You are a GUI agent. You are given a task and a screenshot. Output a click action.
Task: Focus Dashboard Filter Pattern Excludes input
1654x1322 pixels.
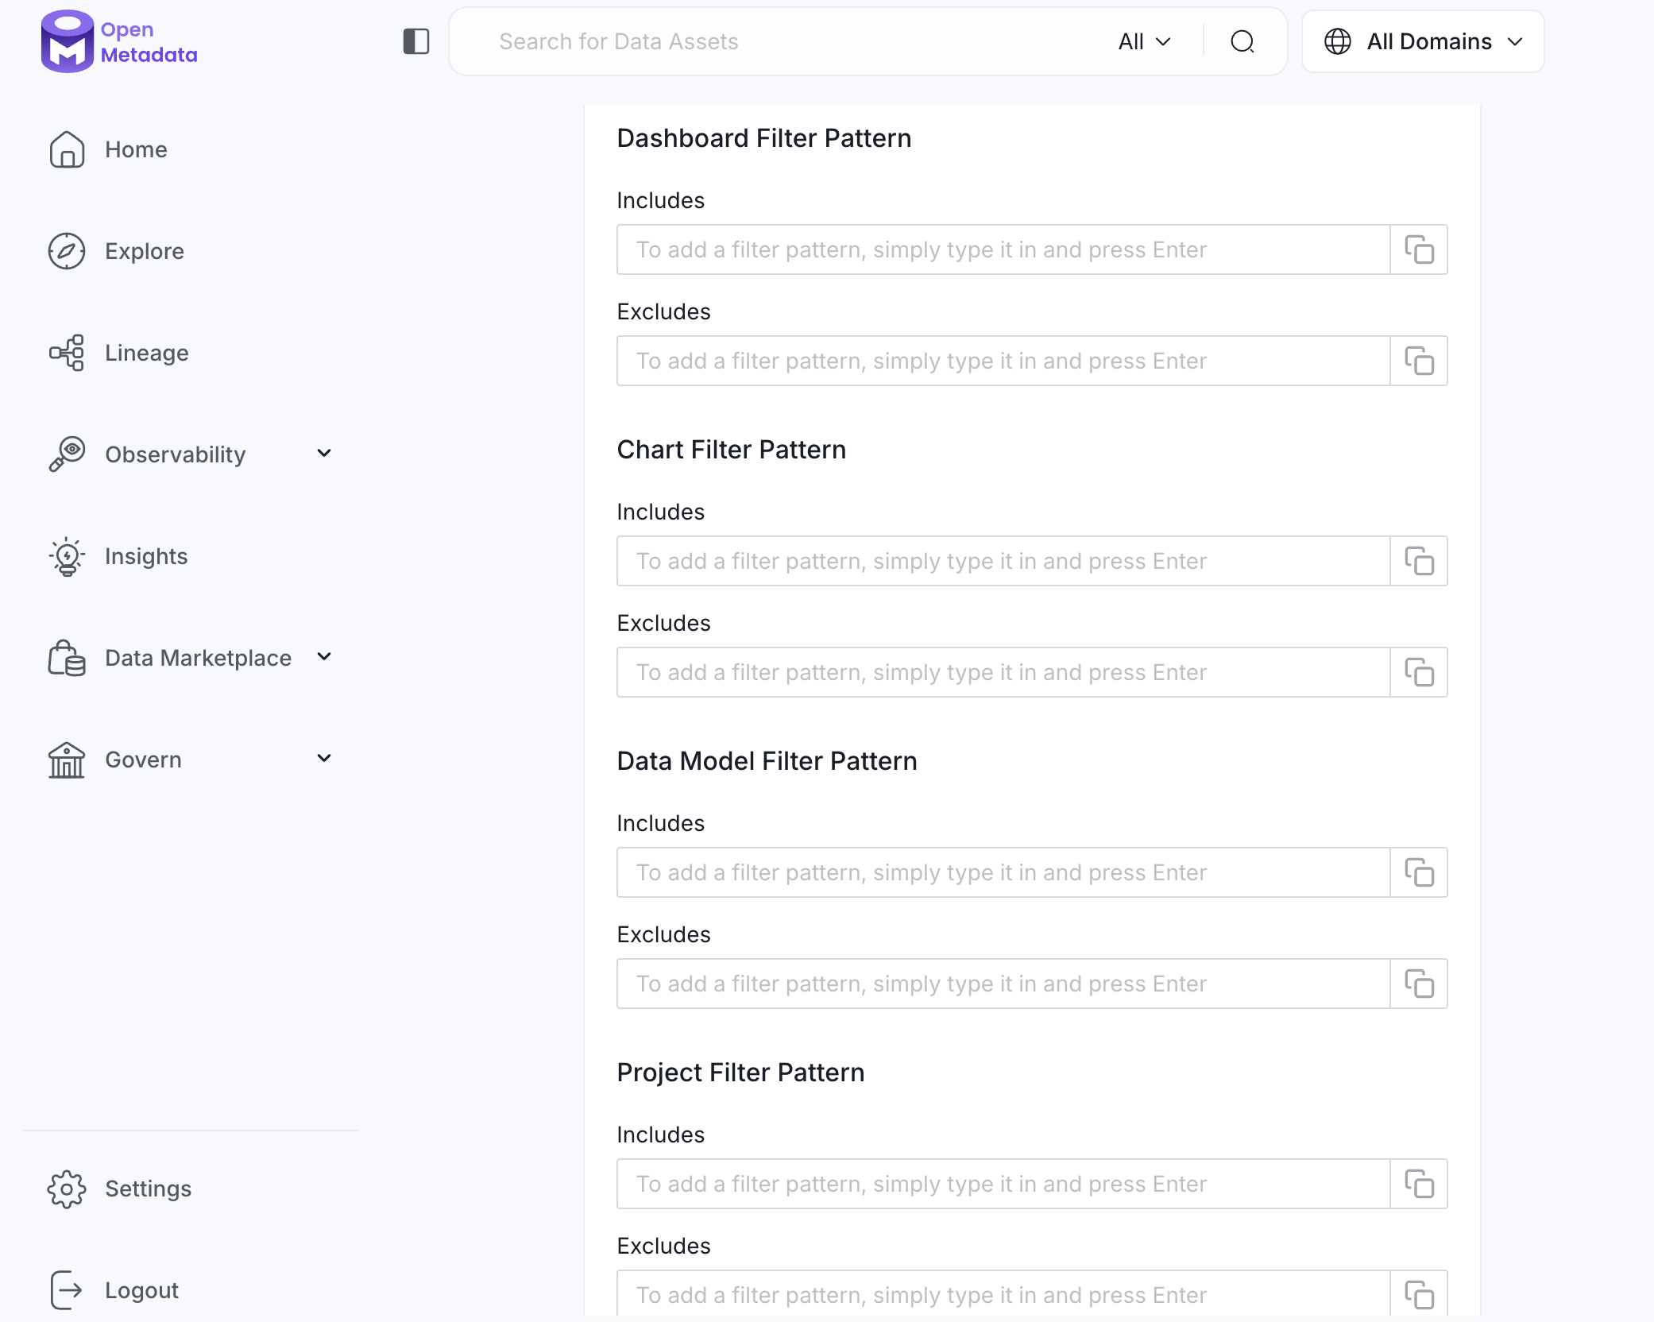tap(1003, 361)
